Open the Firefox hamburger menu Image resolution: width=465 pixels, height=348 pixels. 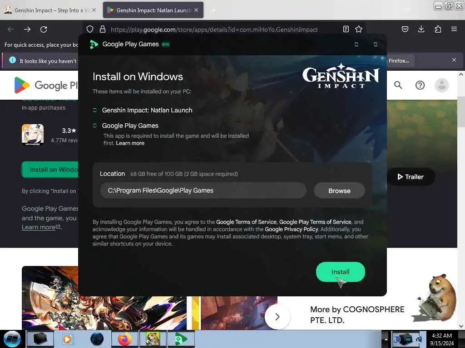454,29
